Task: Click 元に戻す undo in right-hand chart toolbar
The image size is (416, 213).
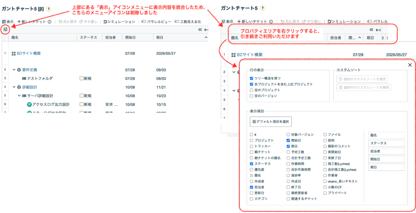Action: (290, 22)
